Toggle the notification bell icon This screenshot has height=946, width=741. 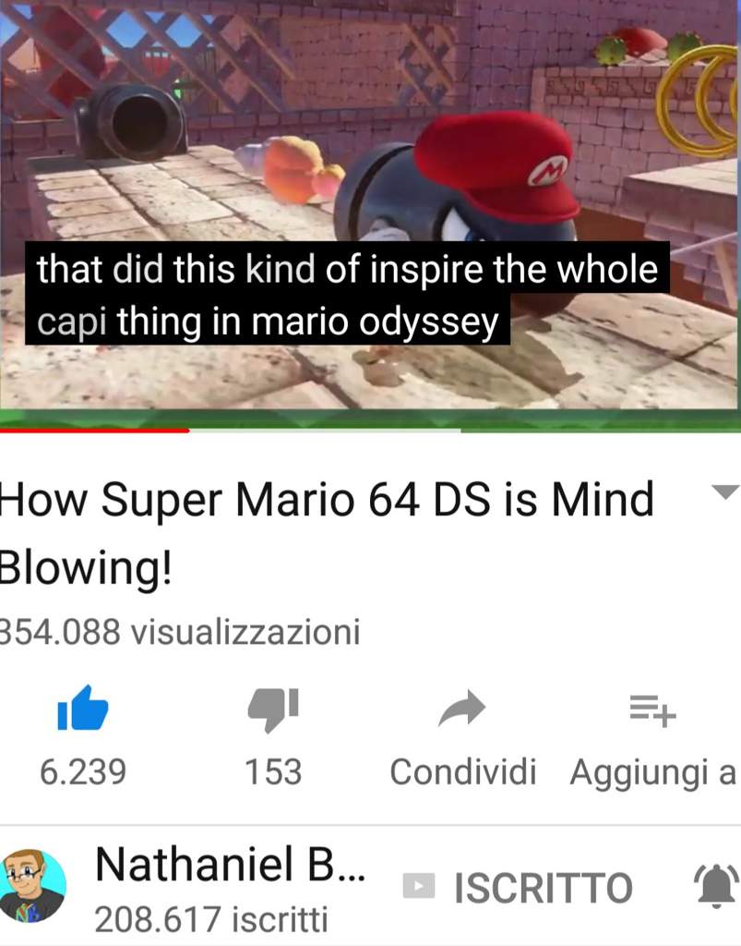pyautogui.click(x=716, y=886)
